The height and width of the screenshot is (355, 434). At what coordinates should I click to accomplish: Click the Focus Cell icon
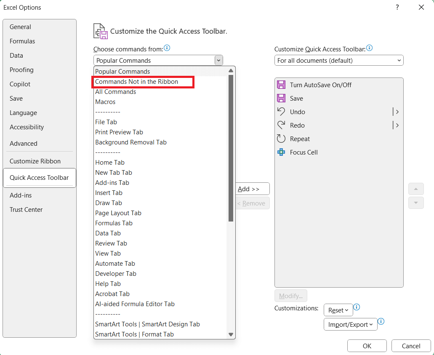coord(281,152)
